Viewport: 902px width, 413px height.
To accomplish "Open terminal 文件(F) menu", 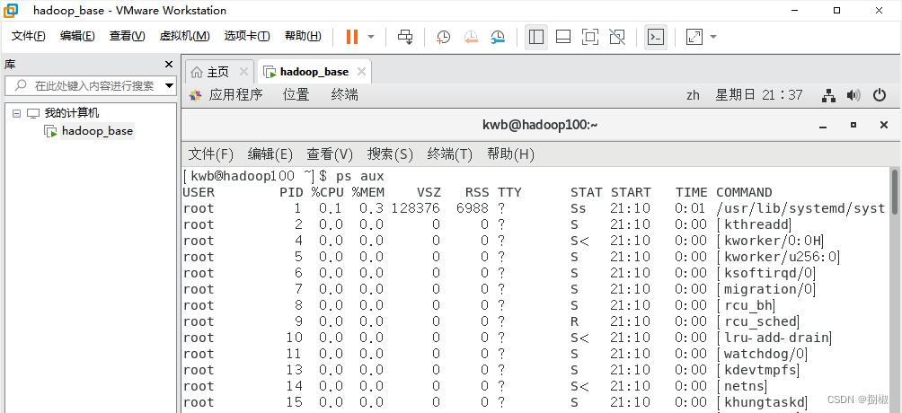I will tap(211, 154).
